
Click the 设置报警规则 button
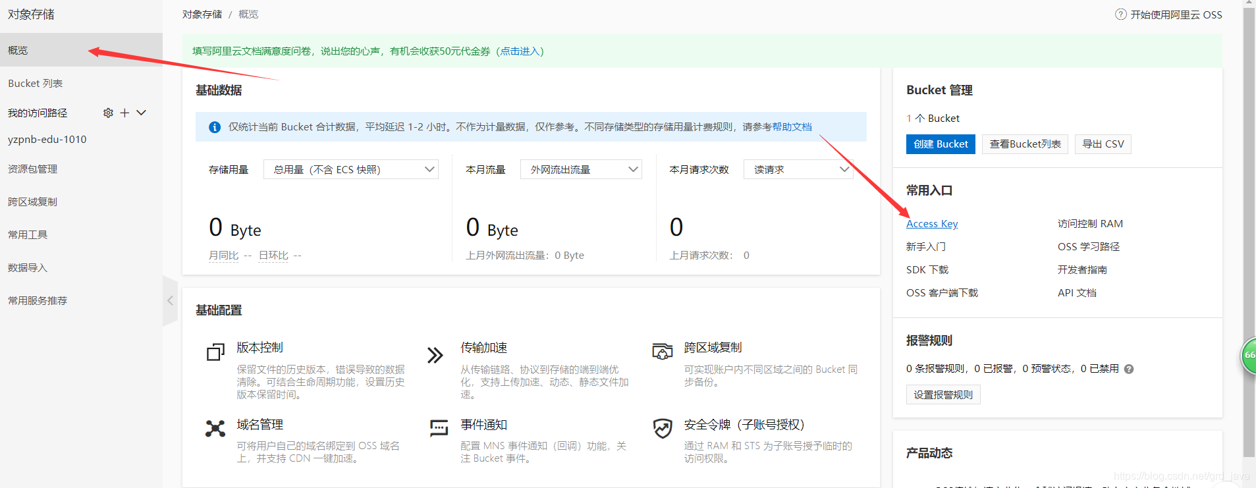943,394
